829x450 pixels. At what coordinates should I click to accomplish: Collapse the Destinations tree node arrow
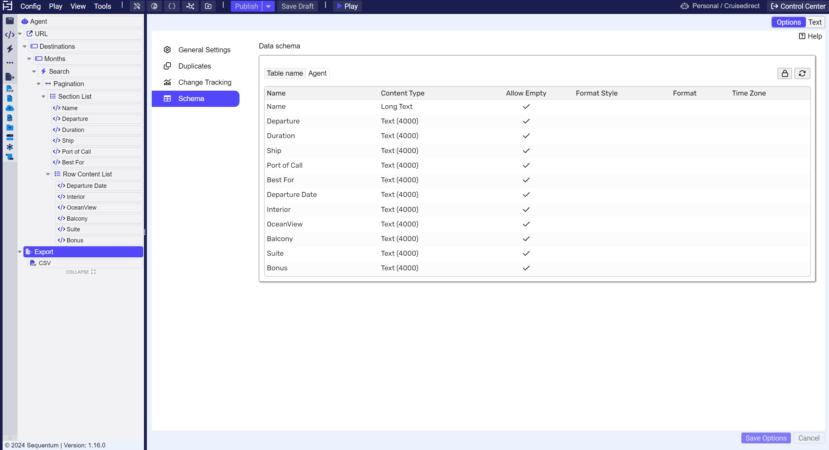point(25,46)
